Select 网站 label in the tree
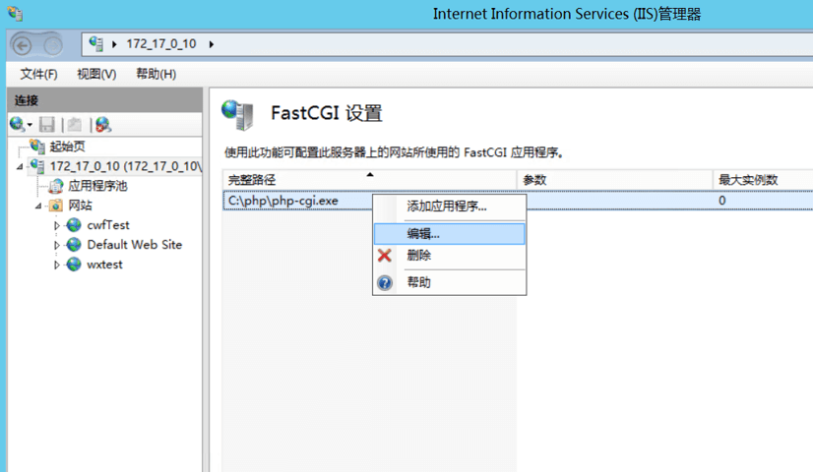813x473 pixels. tap(80, 206)
